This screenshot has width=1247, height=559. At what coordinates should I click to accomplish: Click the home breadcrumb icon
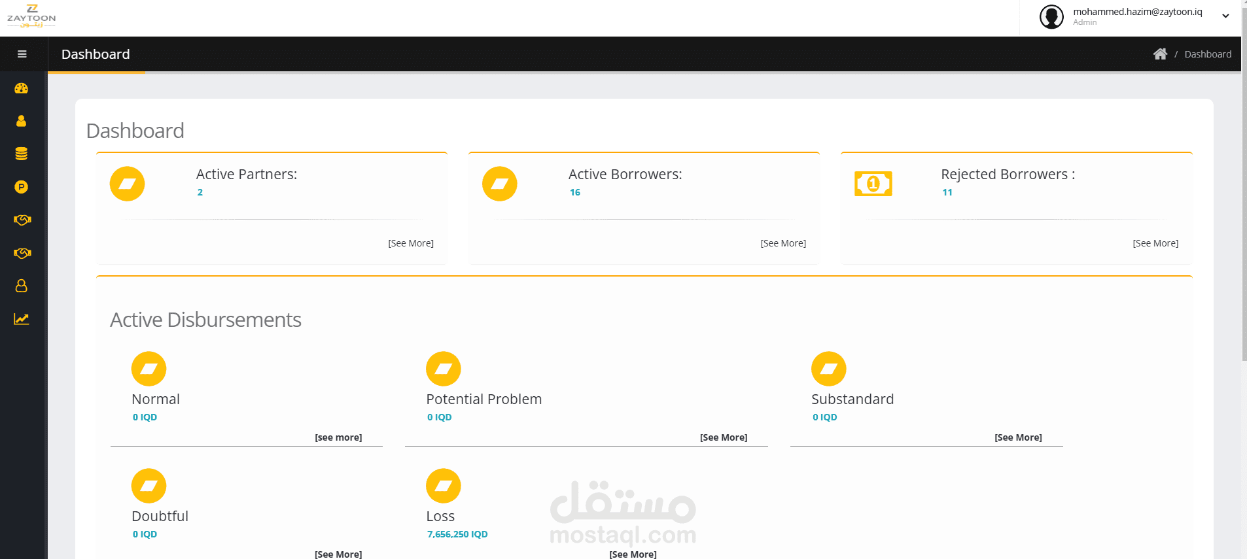(x=1160, y=54)
